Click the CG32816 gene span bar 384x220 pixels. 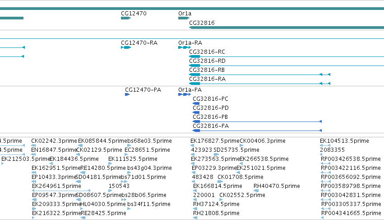pos(287,28)
